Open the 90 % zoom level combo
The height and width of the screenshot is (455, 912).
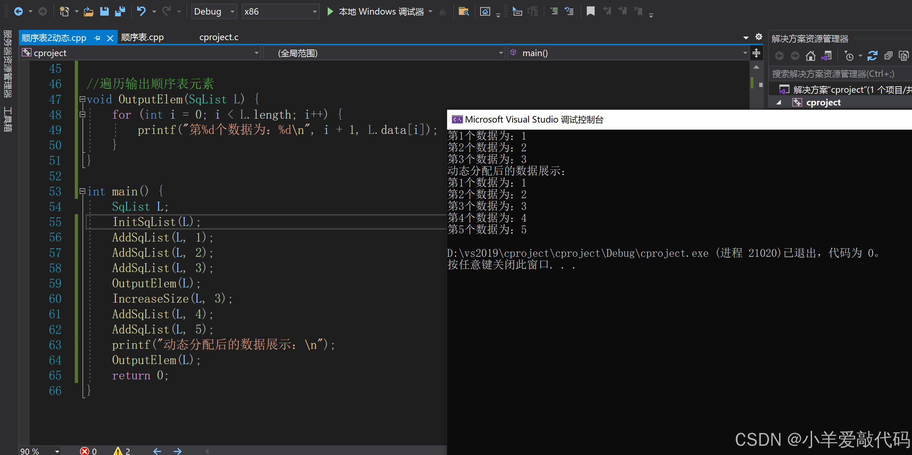(x=57, y=451)
